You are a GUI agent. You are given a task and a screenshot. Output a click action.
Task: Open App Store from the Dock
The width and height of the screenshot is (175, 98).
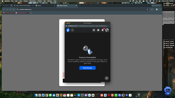tap(79, 95)
